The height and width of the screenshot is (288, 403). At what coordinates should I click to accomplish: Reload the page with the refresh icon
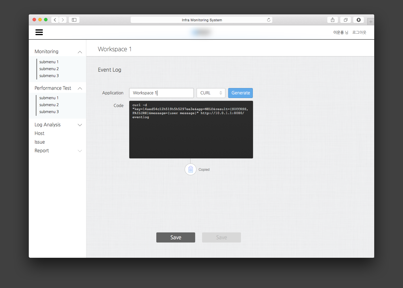[x=269, y=20]
